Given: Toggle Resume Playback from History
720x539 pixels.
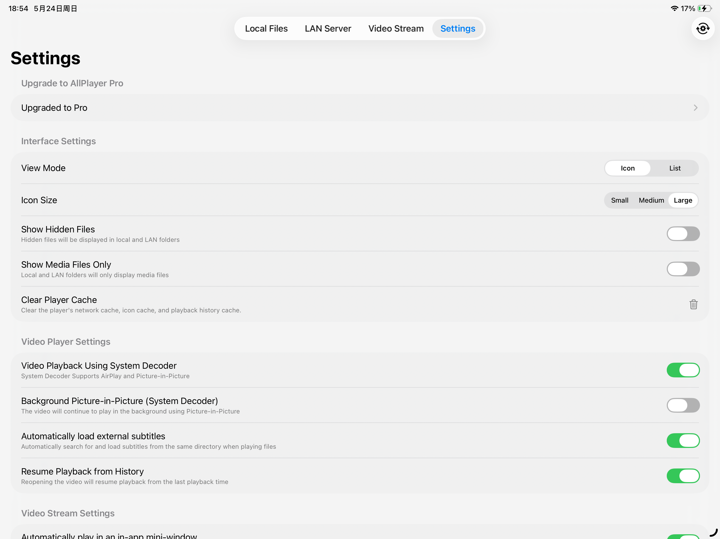Looking at the screenshot, I should [683, 476].
